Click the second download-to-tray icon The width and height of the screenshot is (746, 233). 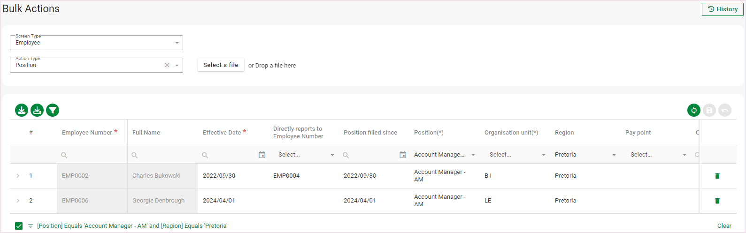click(x=37, y=110)
